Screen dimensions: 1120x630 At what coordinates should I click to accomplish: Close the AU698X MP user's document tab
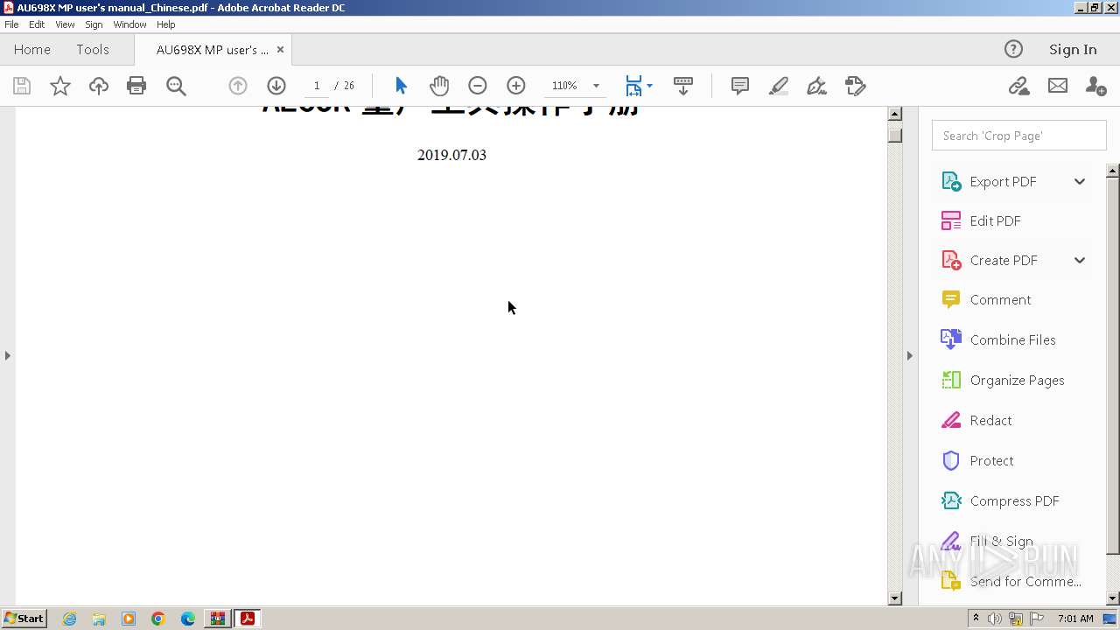click(280, 50)
